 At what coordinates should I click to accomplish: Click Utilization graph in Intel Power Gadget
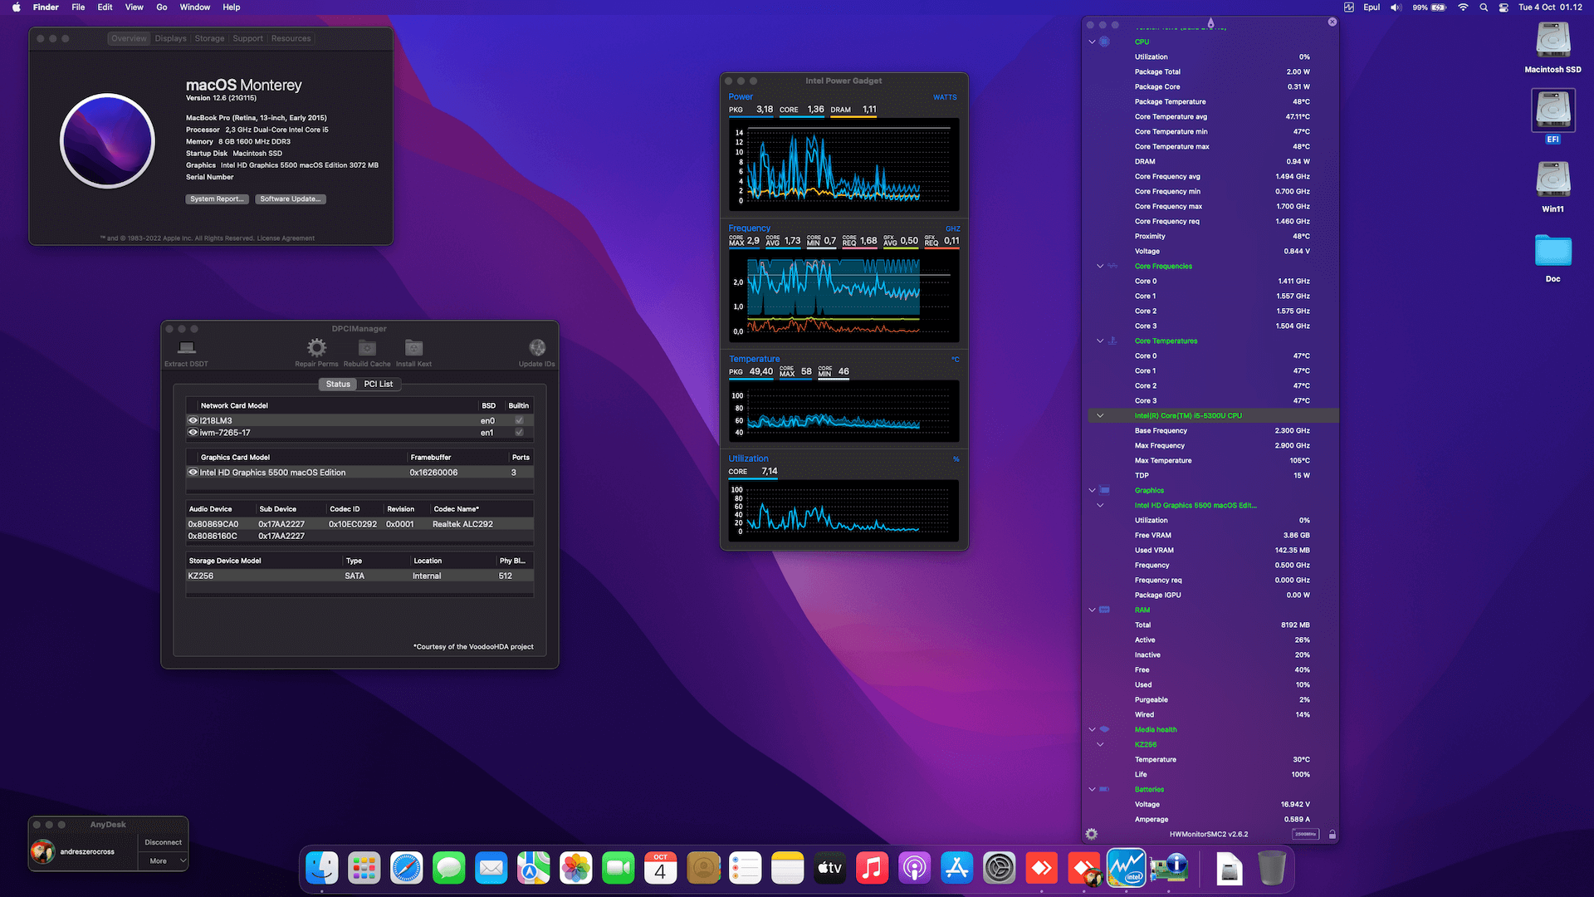[x=843, y=511]
